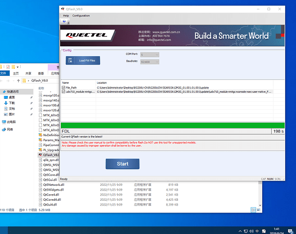Click QFlash_V8.0 in the Explorer address bar
296x234 pixels.
(40, 80)
